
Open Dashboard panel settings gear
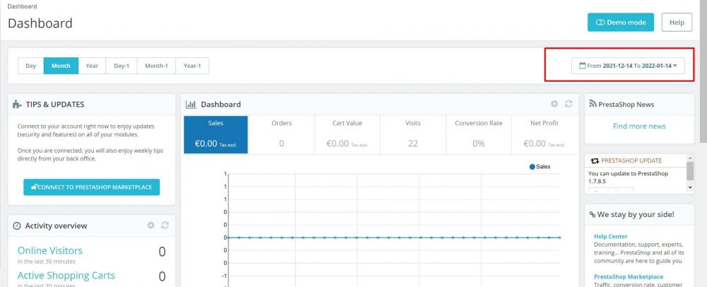554,104
